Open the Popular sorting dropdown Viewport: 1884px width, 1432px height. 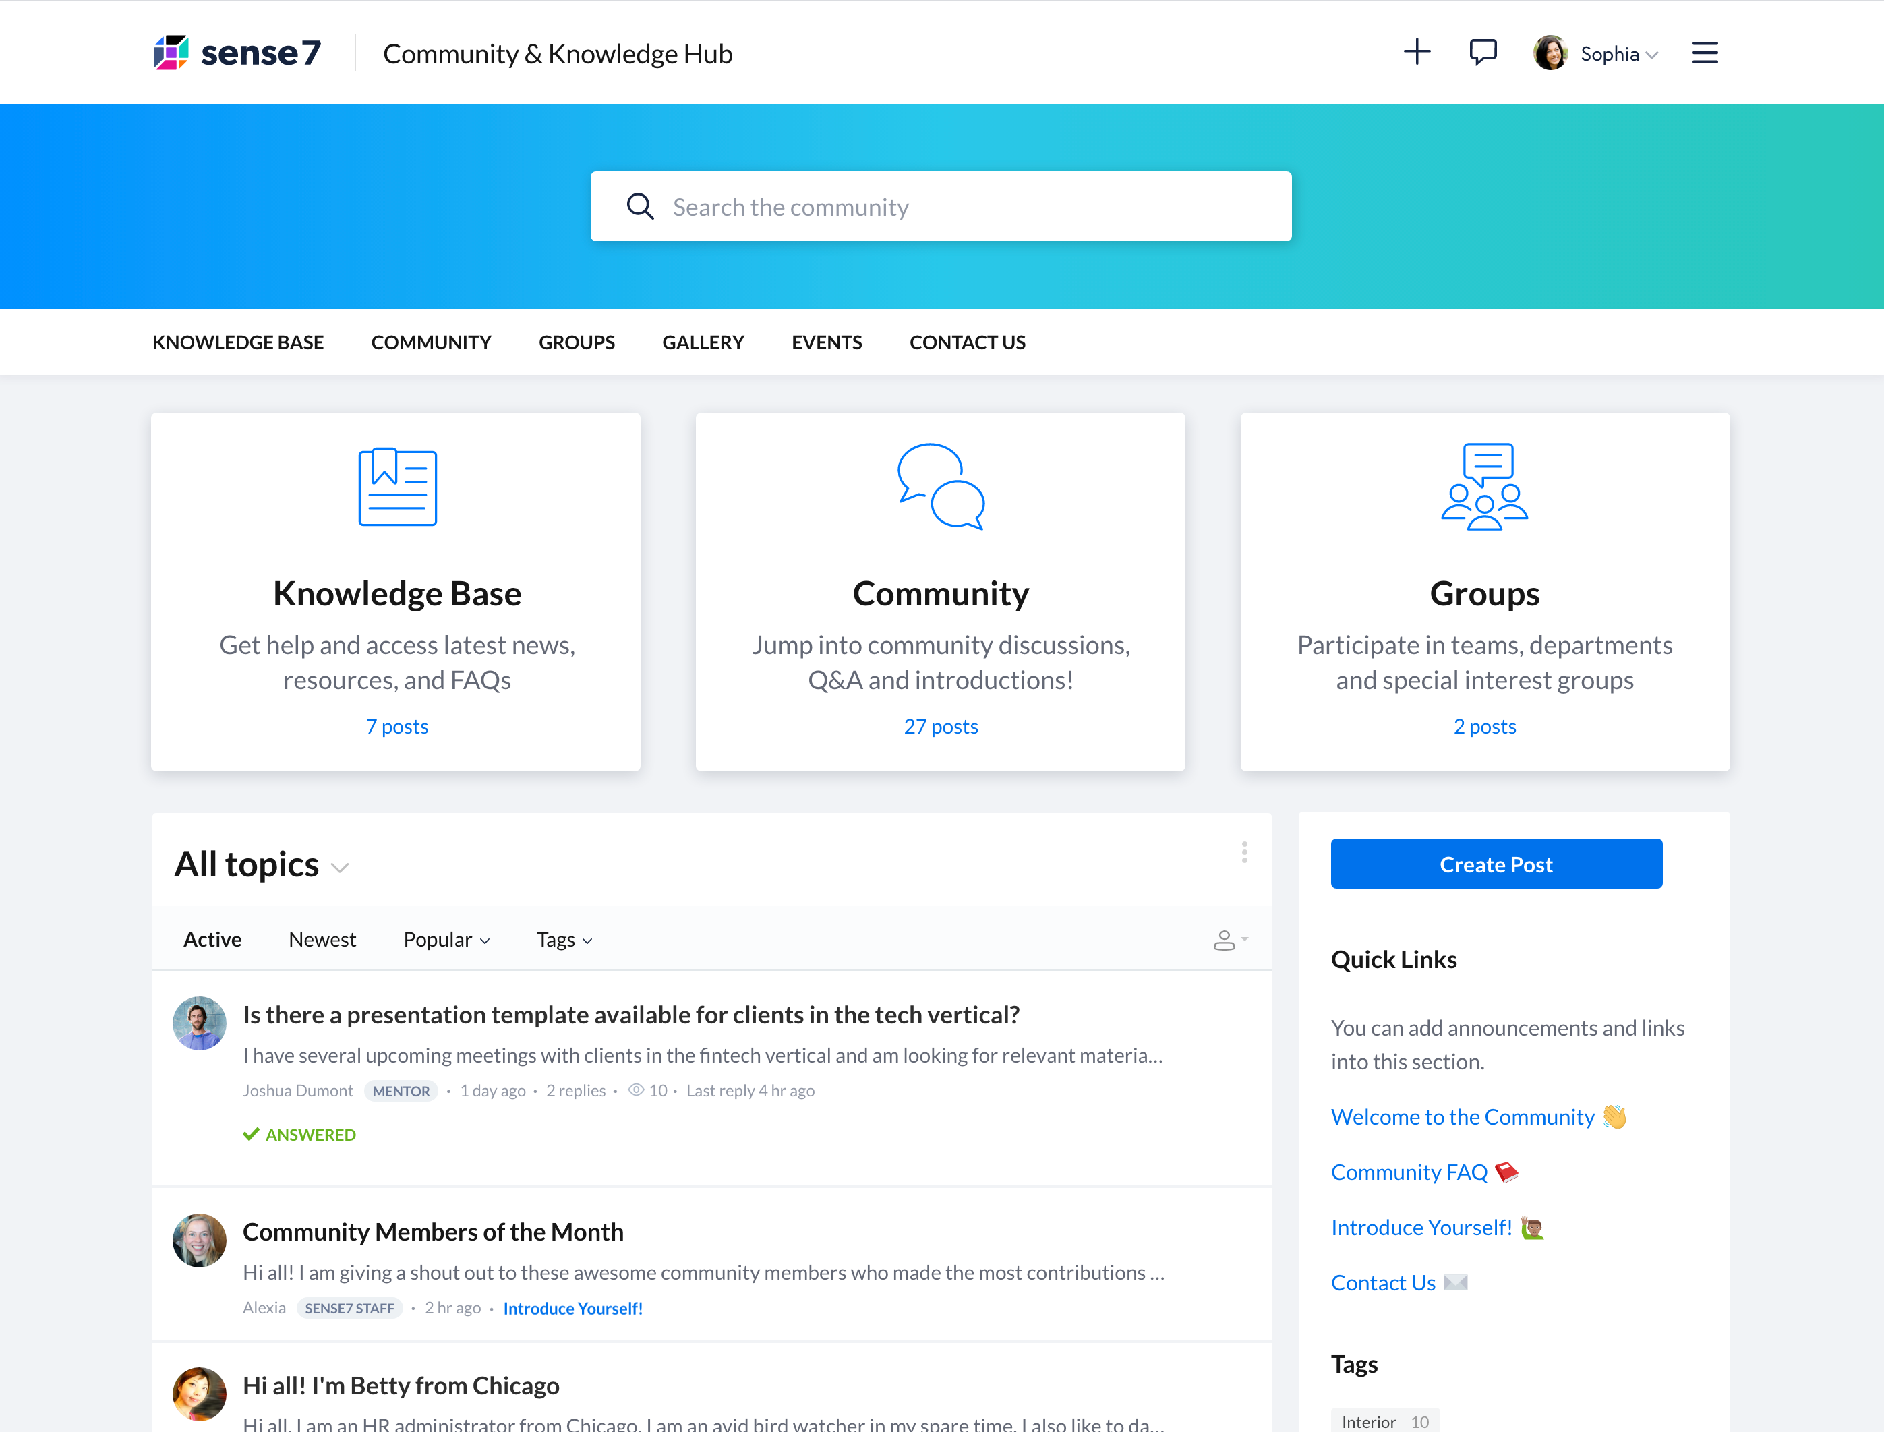[446, 938]
